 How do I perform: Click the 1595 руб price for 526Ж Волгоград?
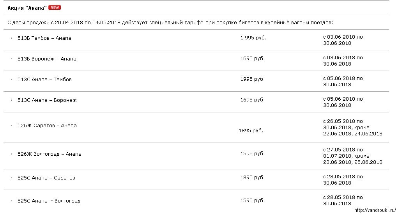251,154
